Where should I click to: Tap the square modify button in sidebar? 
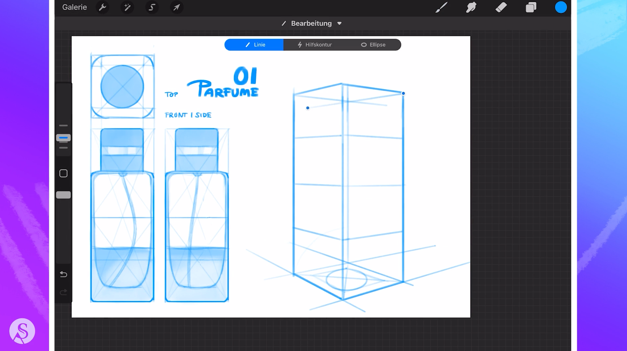pos(63,173)
